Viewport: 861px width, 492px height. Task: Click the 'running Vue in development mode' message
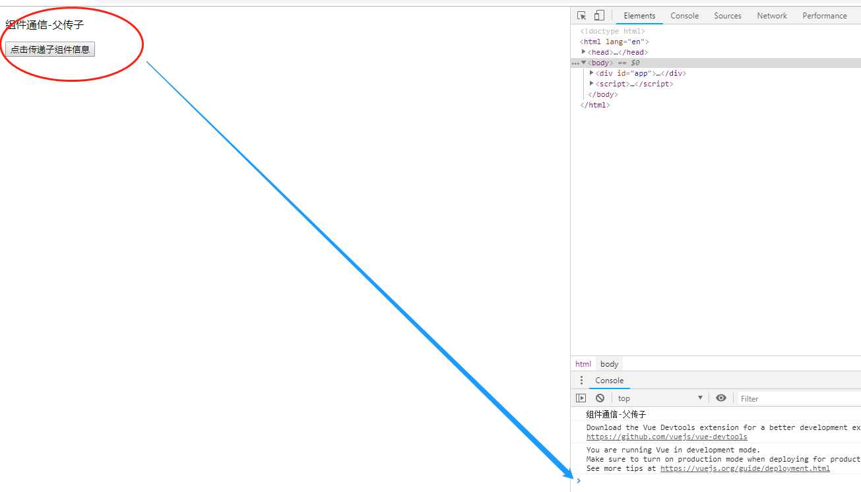pyautogui.click(x=673, y=450)
